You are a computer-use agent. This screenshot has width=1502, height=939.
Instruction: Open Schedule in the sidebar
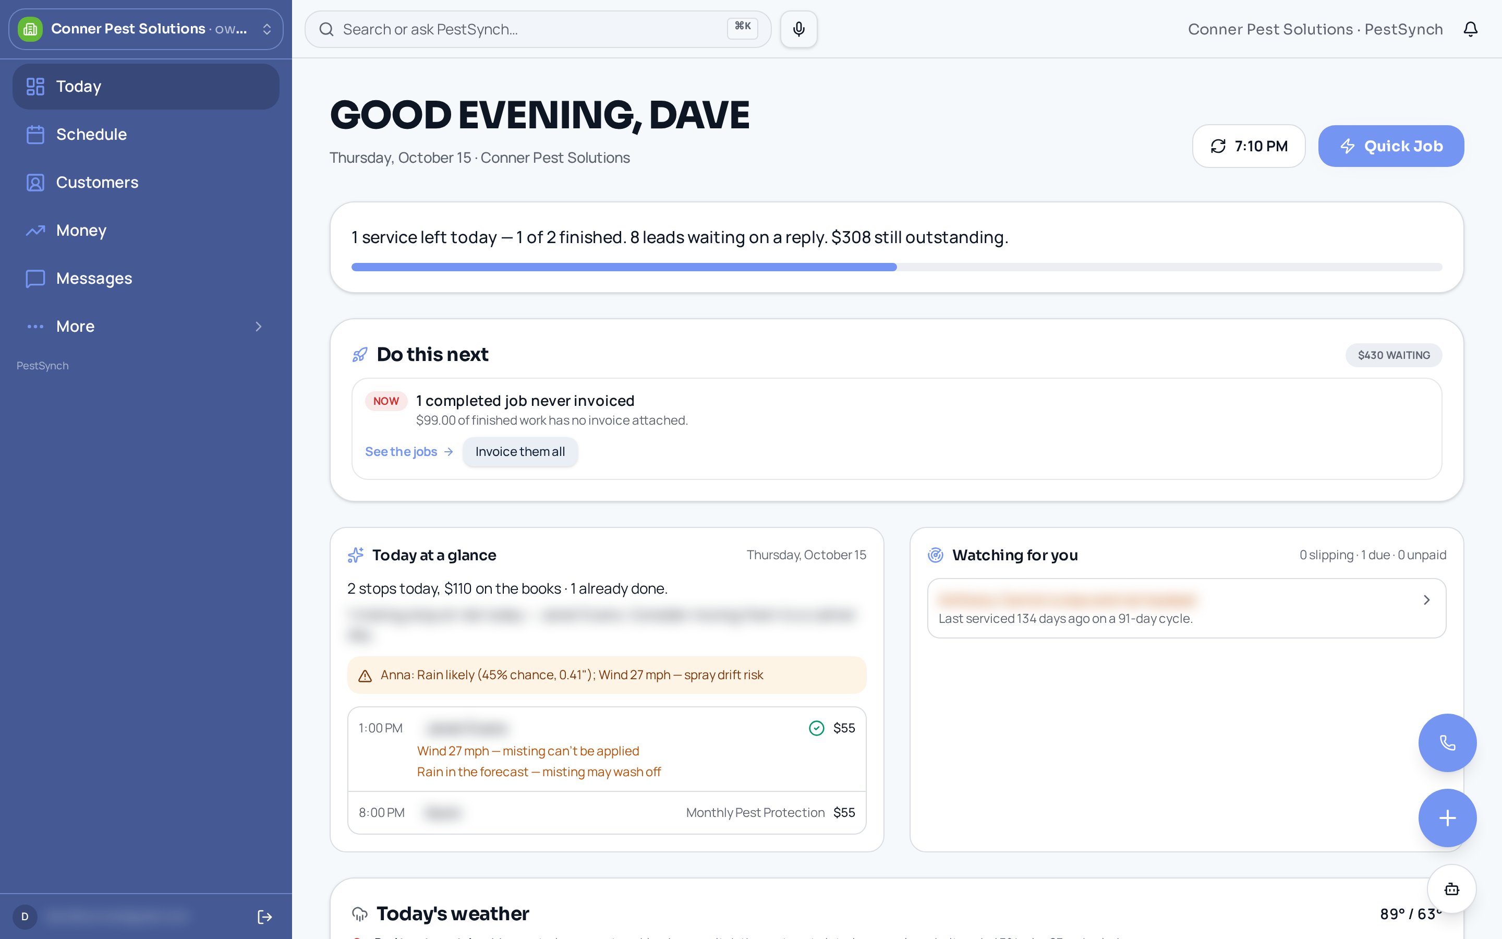tap(146, 134)
